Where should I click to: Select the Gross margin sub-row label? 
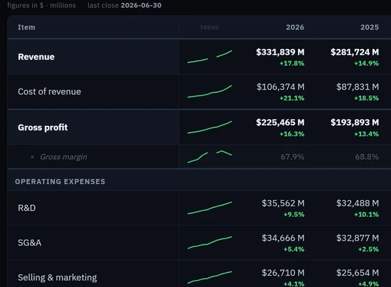coord(63,157)
